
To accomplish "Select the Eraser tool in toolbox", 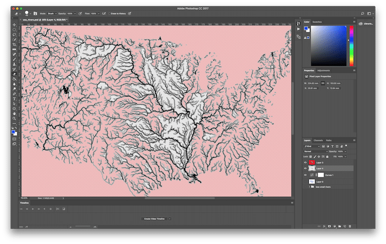I will (14, 74).
